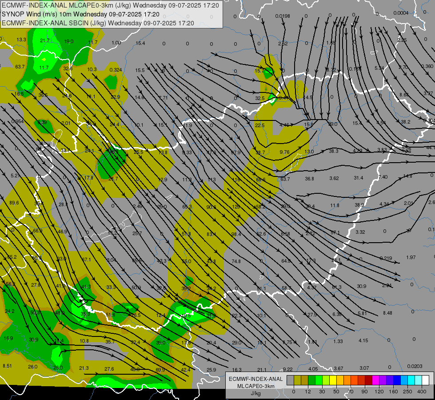Click the grid value '74.8'
Screen dimensions: 435x400
236,261
